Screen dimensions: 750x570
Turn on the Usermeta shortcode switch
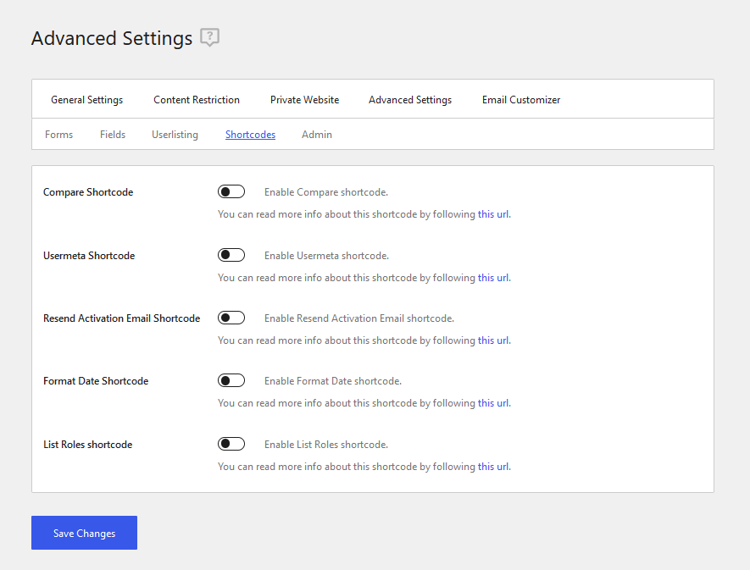231,255
